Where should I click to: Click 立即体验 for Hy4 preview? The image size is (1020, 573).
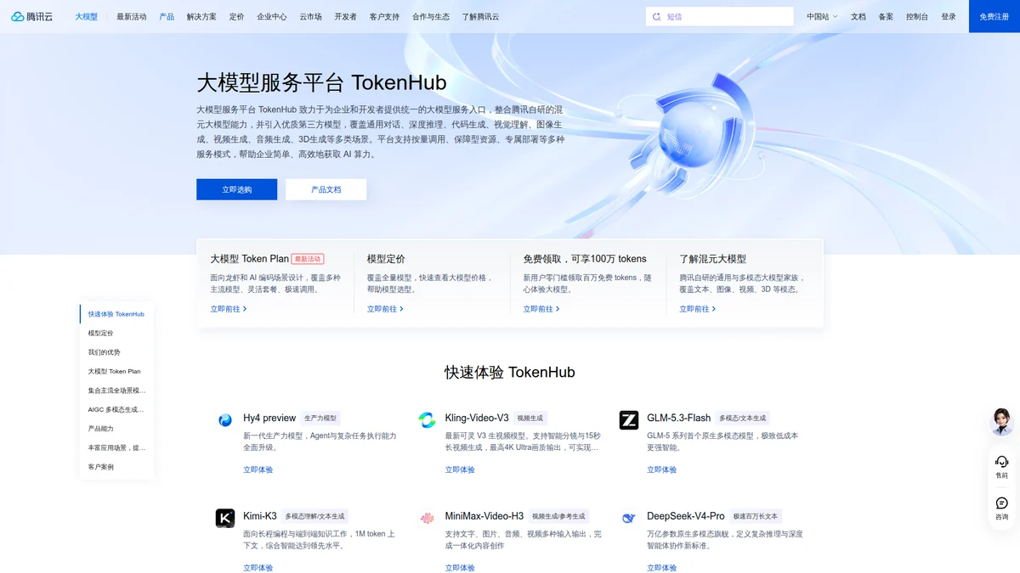[258, 469]
